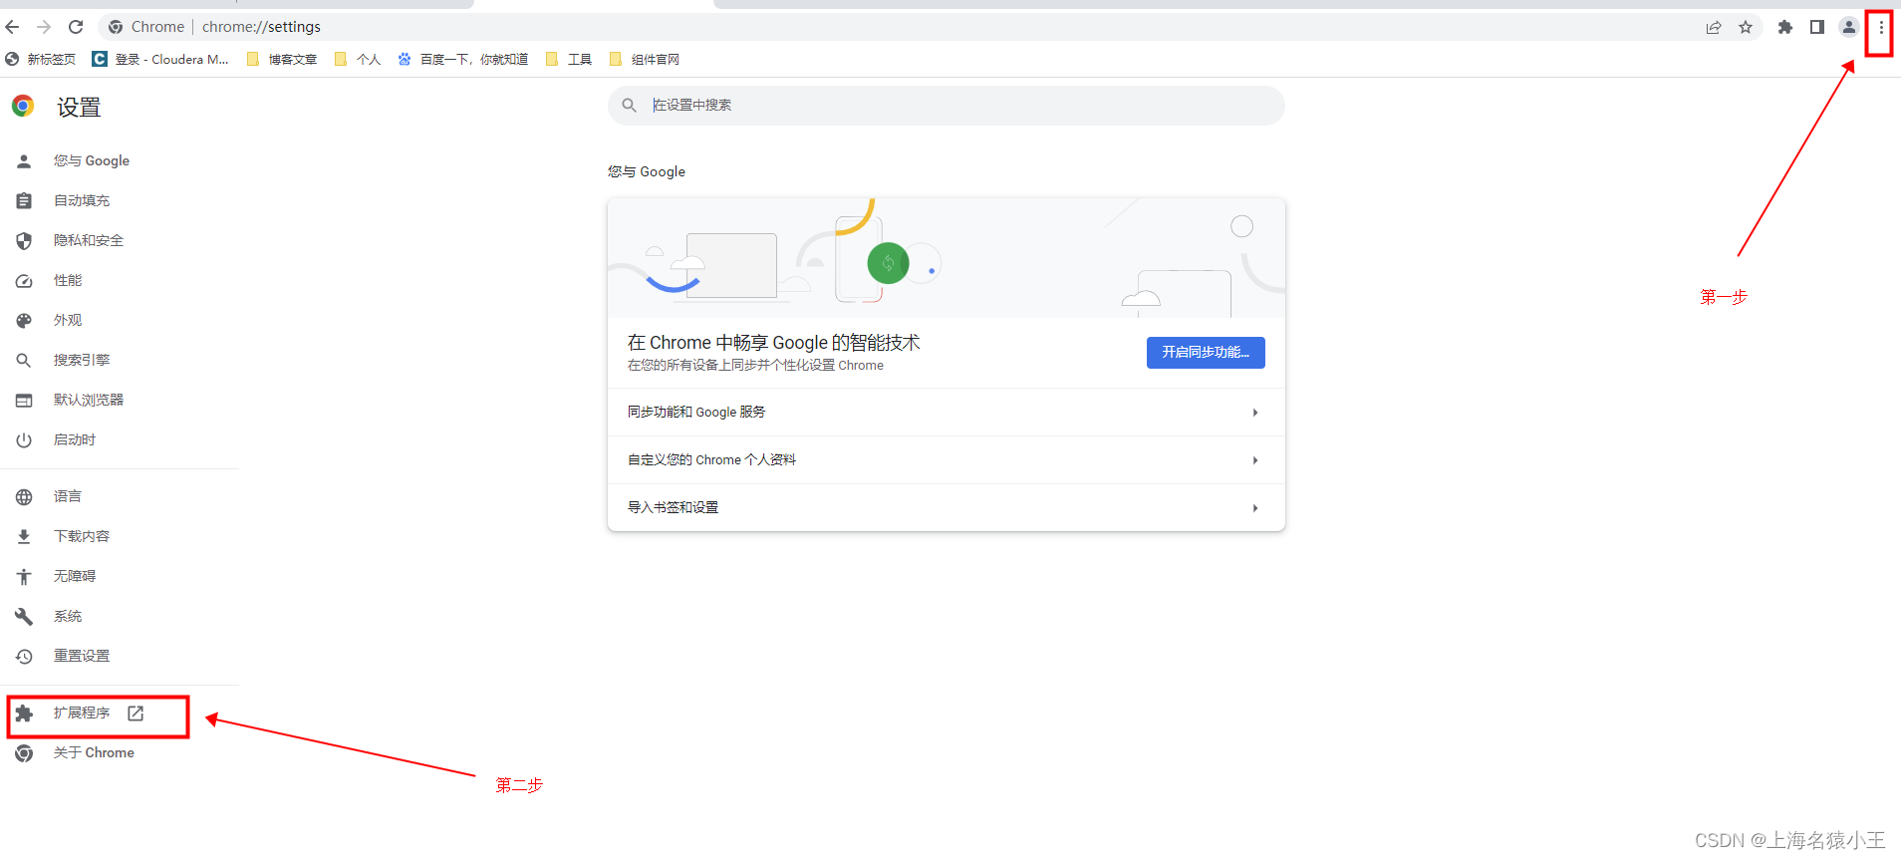Click the Chrome logo beside 设置 heading

tap(23, 106)
